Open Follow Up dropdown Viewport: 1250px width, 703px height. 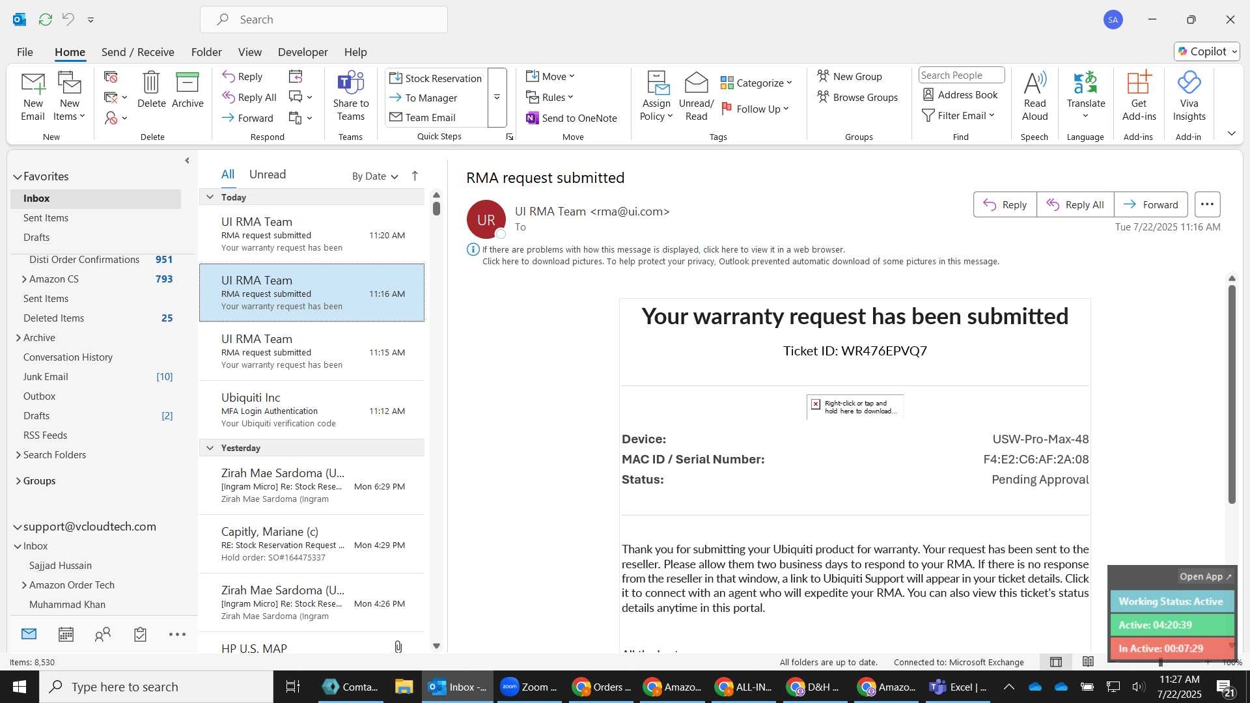[x=755, y=109]
